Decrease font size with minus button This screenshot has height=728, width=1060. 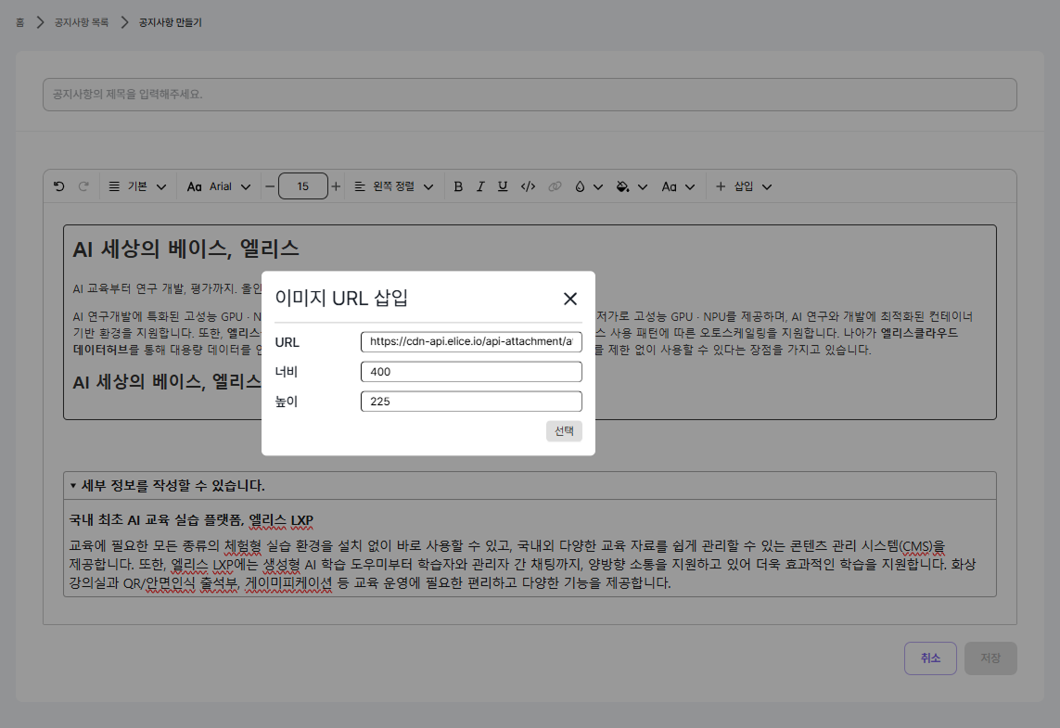tap(271, 186)
